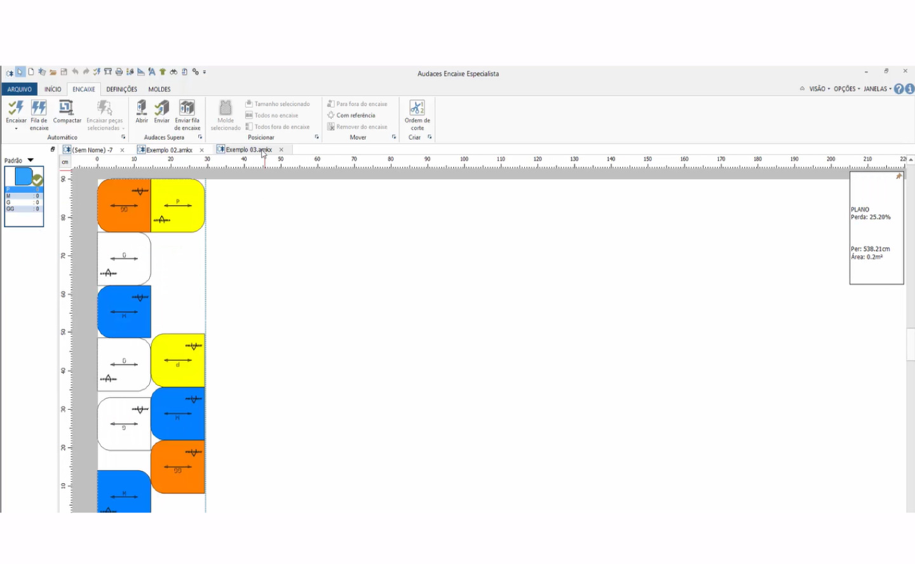Select size row P in the mold list
Screen dimensions: 915x564
coord(24,189)
